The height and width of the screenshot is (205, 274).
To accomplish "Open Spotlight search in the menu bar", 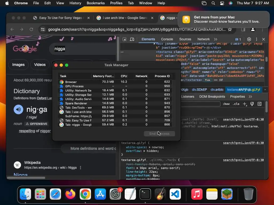I will [213, 3].
